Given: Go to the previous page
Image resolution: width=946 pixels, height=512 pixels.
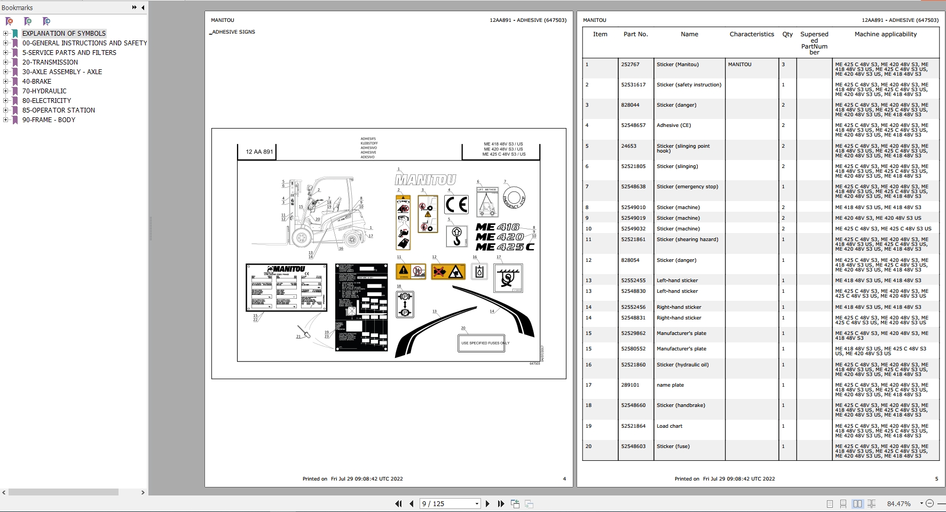Looking at the screenshot, I should [411, 503].
